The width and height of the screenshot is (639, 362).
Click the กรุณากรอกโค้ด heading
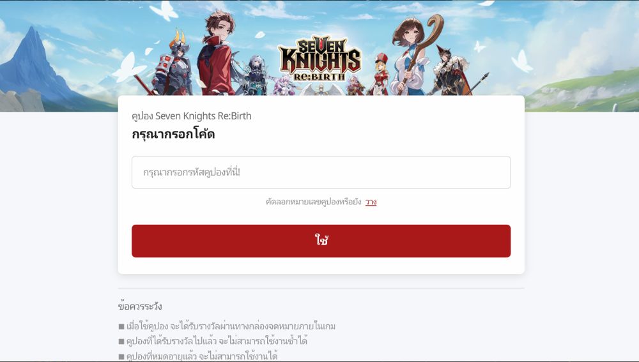(173, 134)
